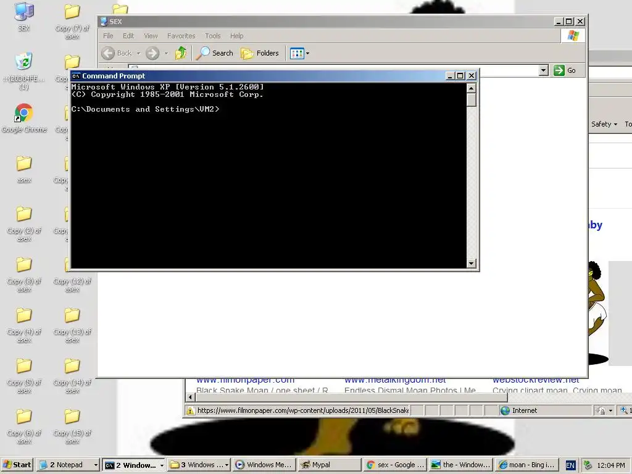Open the Copy (6) of asex folder

(24, 426)
